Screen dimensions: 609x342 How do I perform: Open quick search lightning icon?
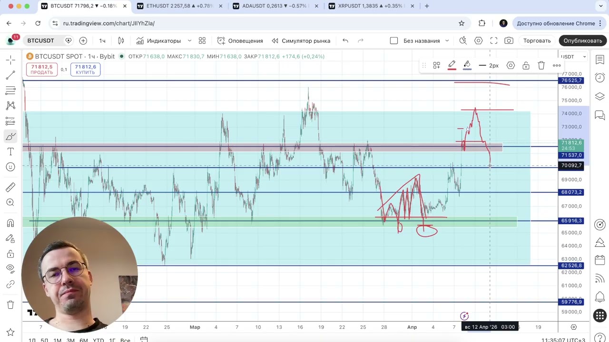point(463,40)
